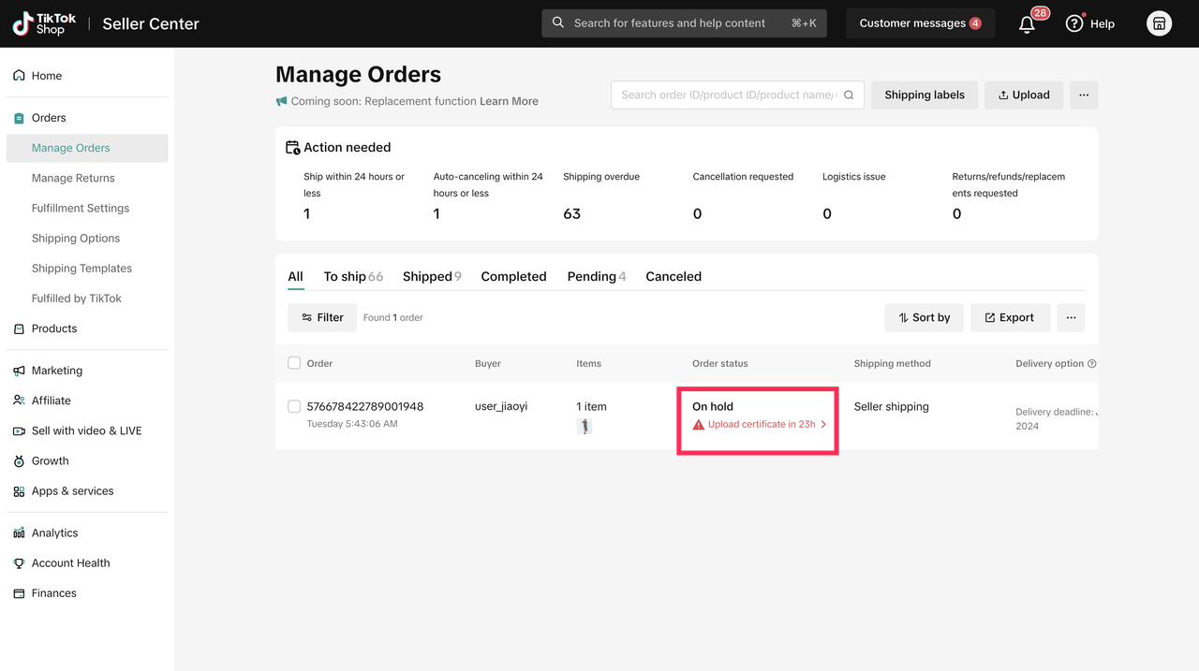1199x671 pixels.
Task: Click the Shipping labels button
Action: pyautogui.click(x=924, y=95)
